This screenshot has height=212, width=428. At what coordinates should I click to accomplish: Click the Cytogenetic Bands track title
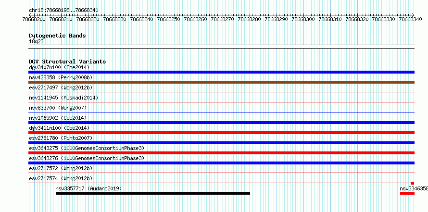(x=57, y=36)
